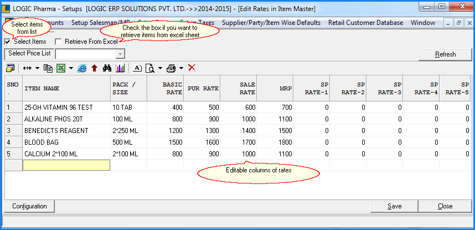Click the font letter A icon
475x230 pixels.
(137, 68)
